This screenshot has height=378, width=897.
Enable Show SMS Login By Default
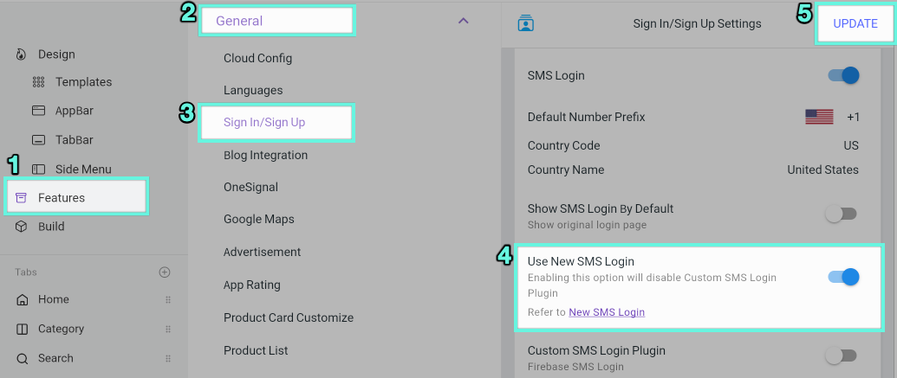click(840, 214)
